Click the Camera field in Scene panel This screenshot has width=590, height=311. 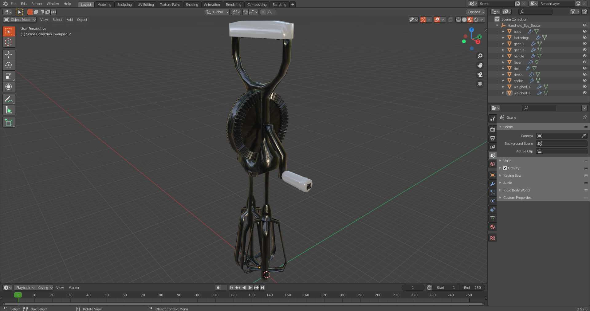[x=562, y=136]
